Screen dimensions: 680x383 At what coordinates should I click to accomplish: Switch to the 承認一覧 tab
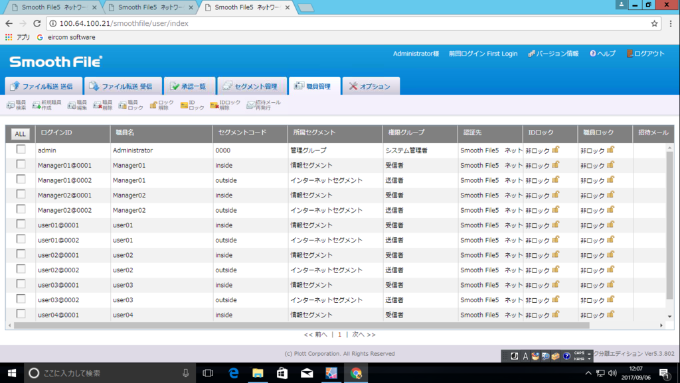tap(188, 86)
